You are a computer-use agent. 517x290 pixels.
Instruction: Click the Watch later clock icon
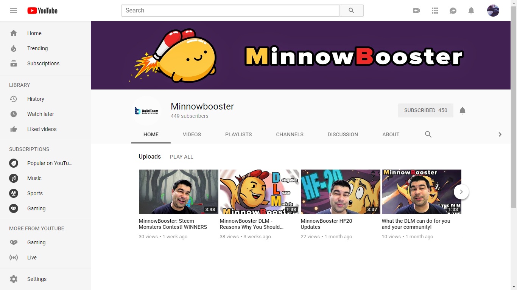(x=14, y=114)
